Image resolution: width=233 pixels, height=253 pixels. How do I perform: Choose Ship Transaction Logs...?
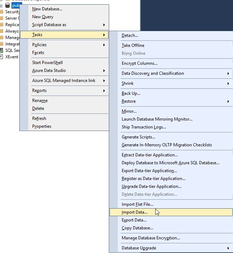point(144,127)
